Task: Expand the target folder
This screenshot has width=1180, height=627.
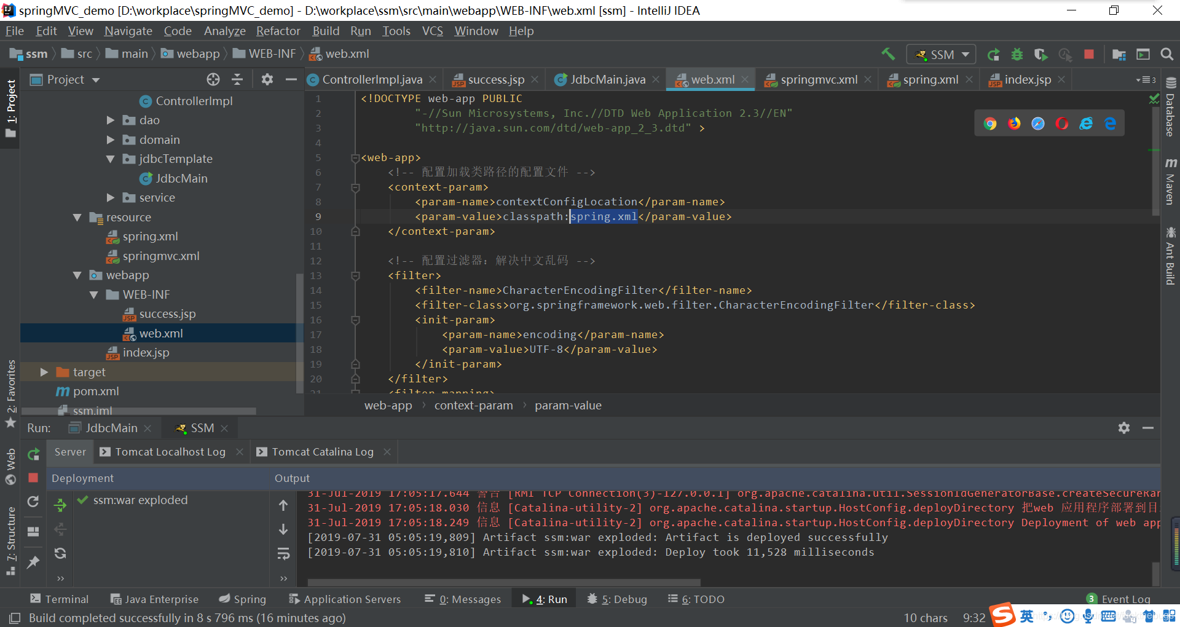Action: [44, 373]
